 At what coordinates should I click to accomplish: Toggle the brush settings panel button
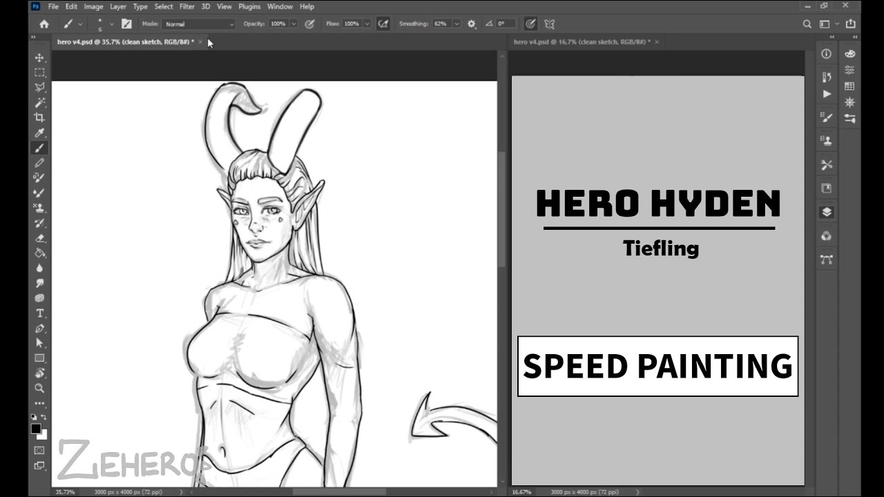[126, 23]
